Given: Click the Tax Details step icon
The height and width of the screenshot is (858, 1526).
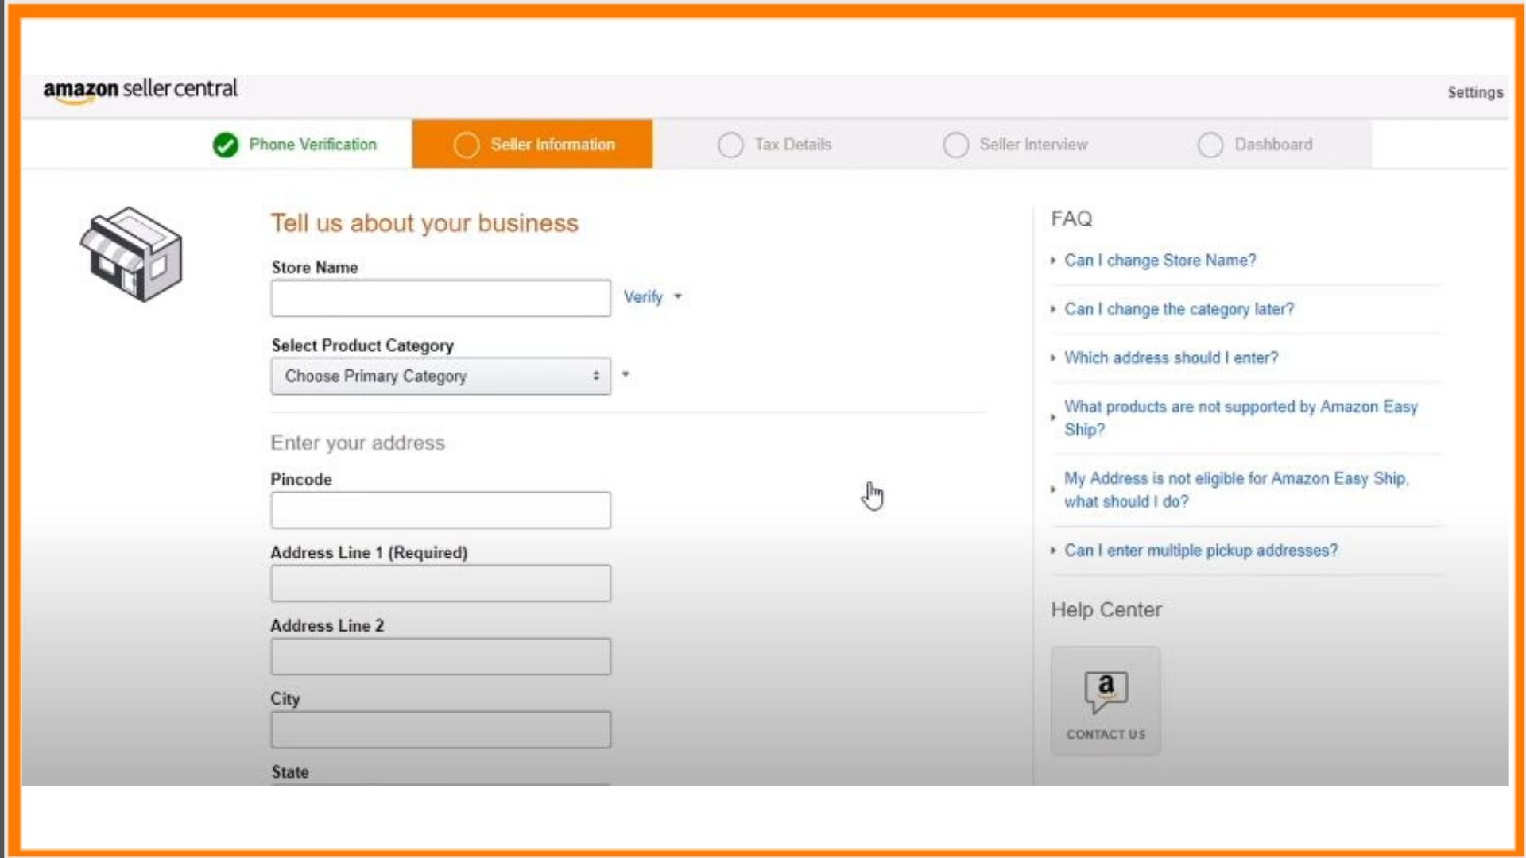Looking at the screenshot, I should click(730, 144).
